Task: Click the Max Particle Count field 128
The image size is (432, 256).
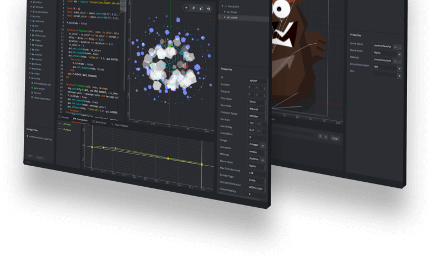Action: coord(256,173)
